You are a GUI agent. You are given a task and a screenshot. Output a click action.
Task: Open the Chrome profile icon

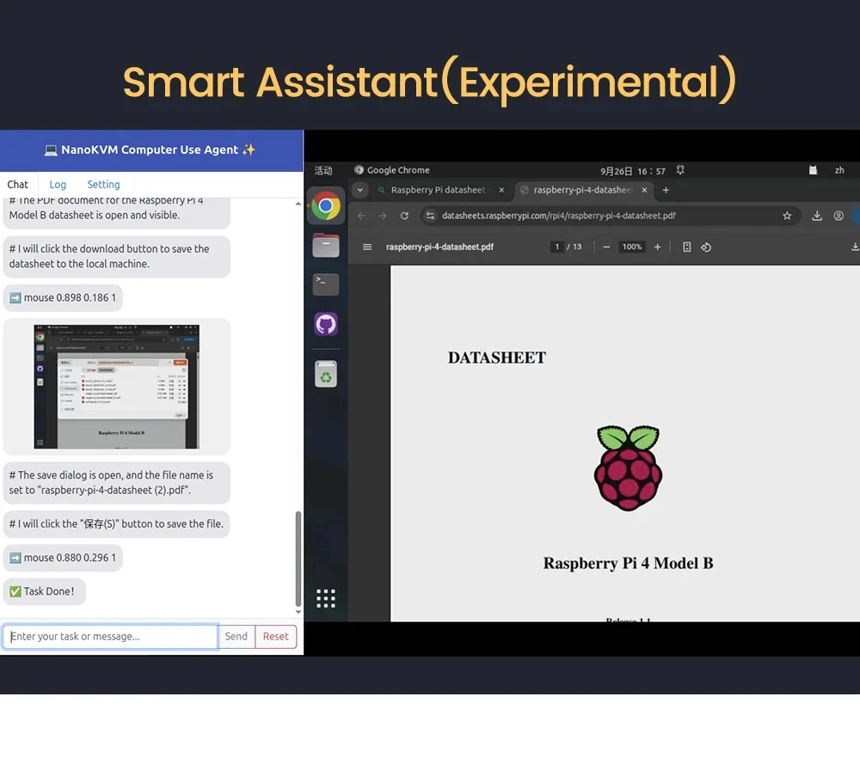click(838, 216)
